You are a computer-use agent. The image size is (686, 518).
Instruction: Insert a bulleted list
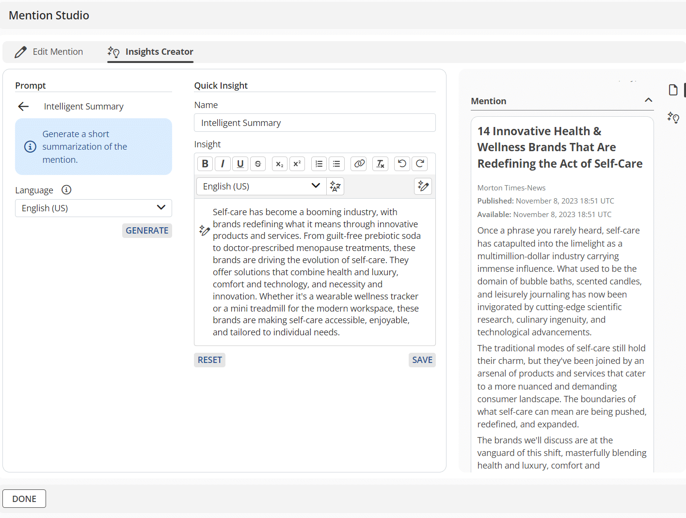[x=336, y=164]
